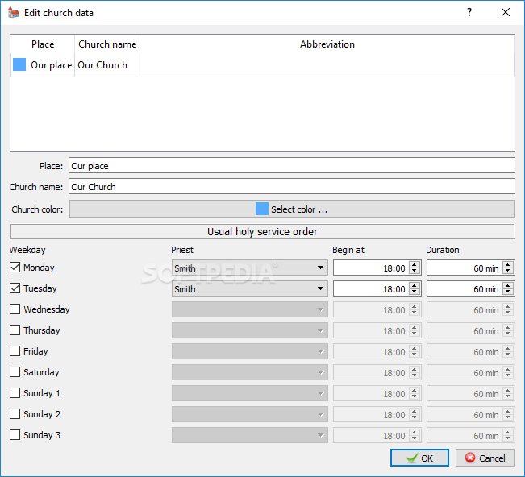Click OK to save church data
The width and height of the screenshot is (525, 477).
(419, 458)
